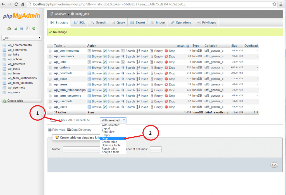Screen dimensions: 286x195
Task: Open the With selected dropdown
Action: coord(113,120)
